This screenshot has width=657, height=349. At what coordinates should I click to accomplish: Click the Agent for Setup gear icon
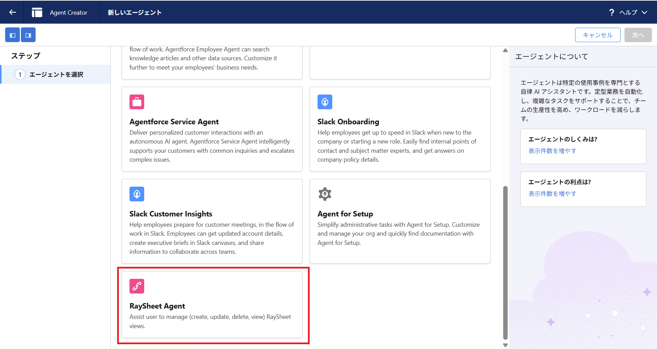click(325, 194)
